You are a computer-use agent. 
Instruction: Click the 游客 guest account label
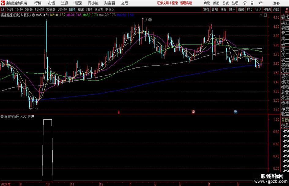pos(276,3)
